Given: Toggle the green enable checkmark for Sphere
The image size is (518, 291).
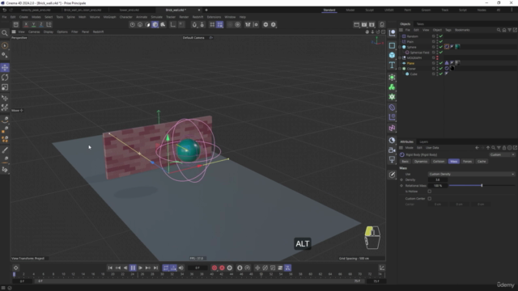Looking at the screenshot, I should tap(441, 47).
